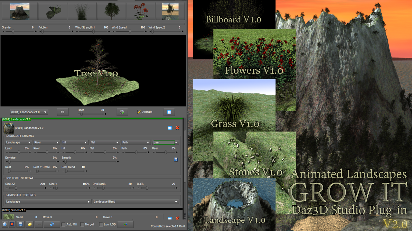This screenshot has height=231, width=412.
Task: Click the 'Control box selected 1 On 0' status text
Action: pyautogui.click(x=168, y=226)
